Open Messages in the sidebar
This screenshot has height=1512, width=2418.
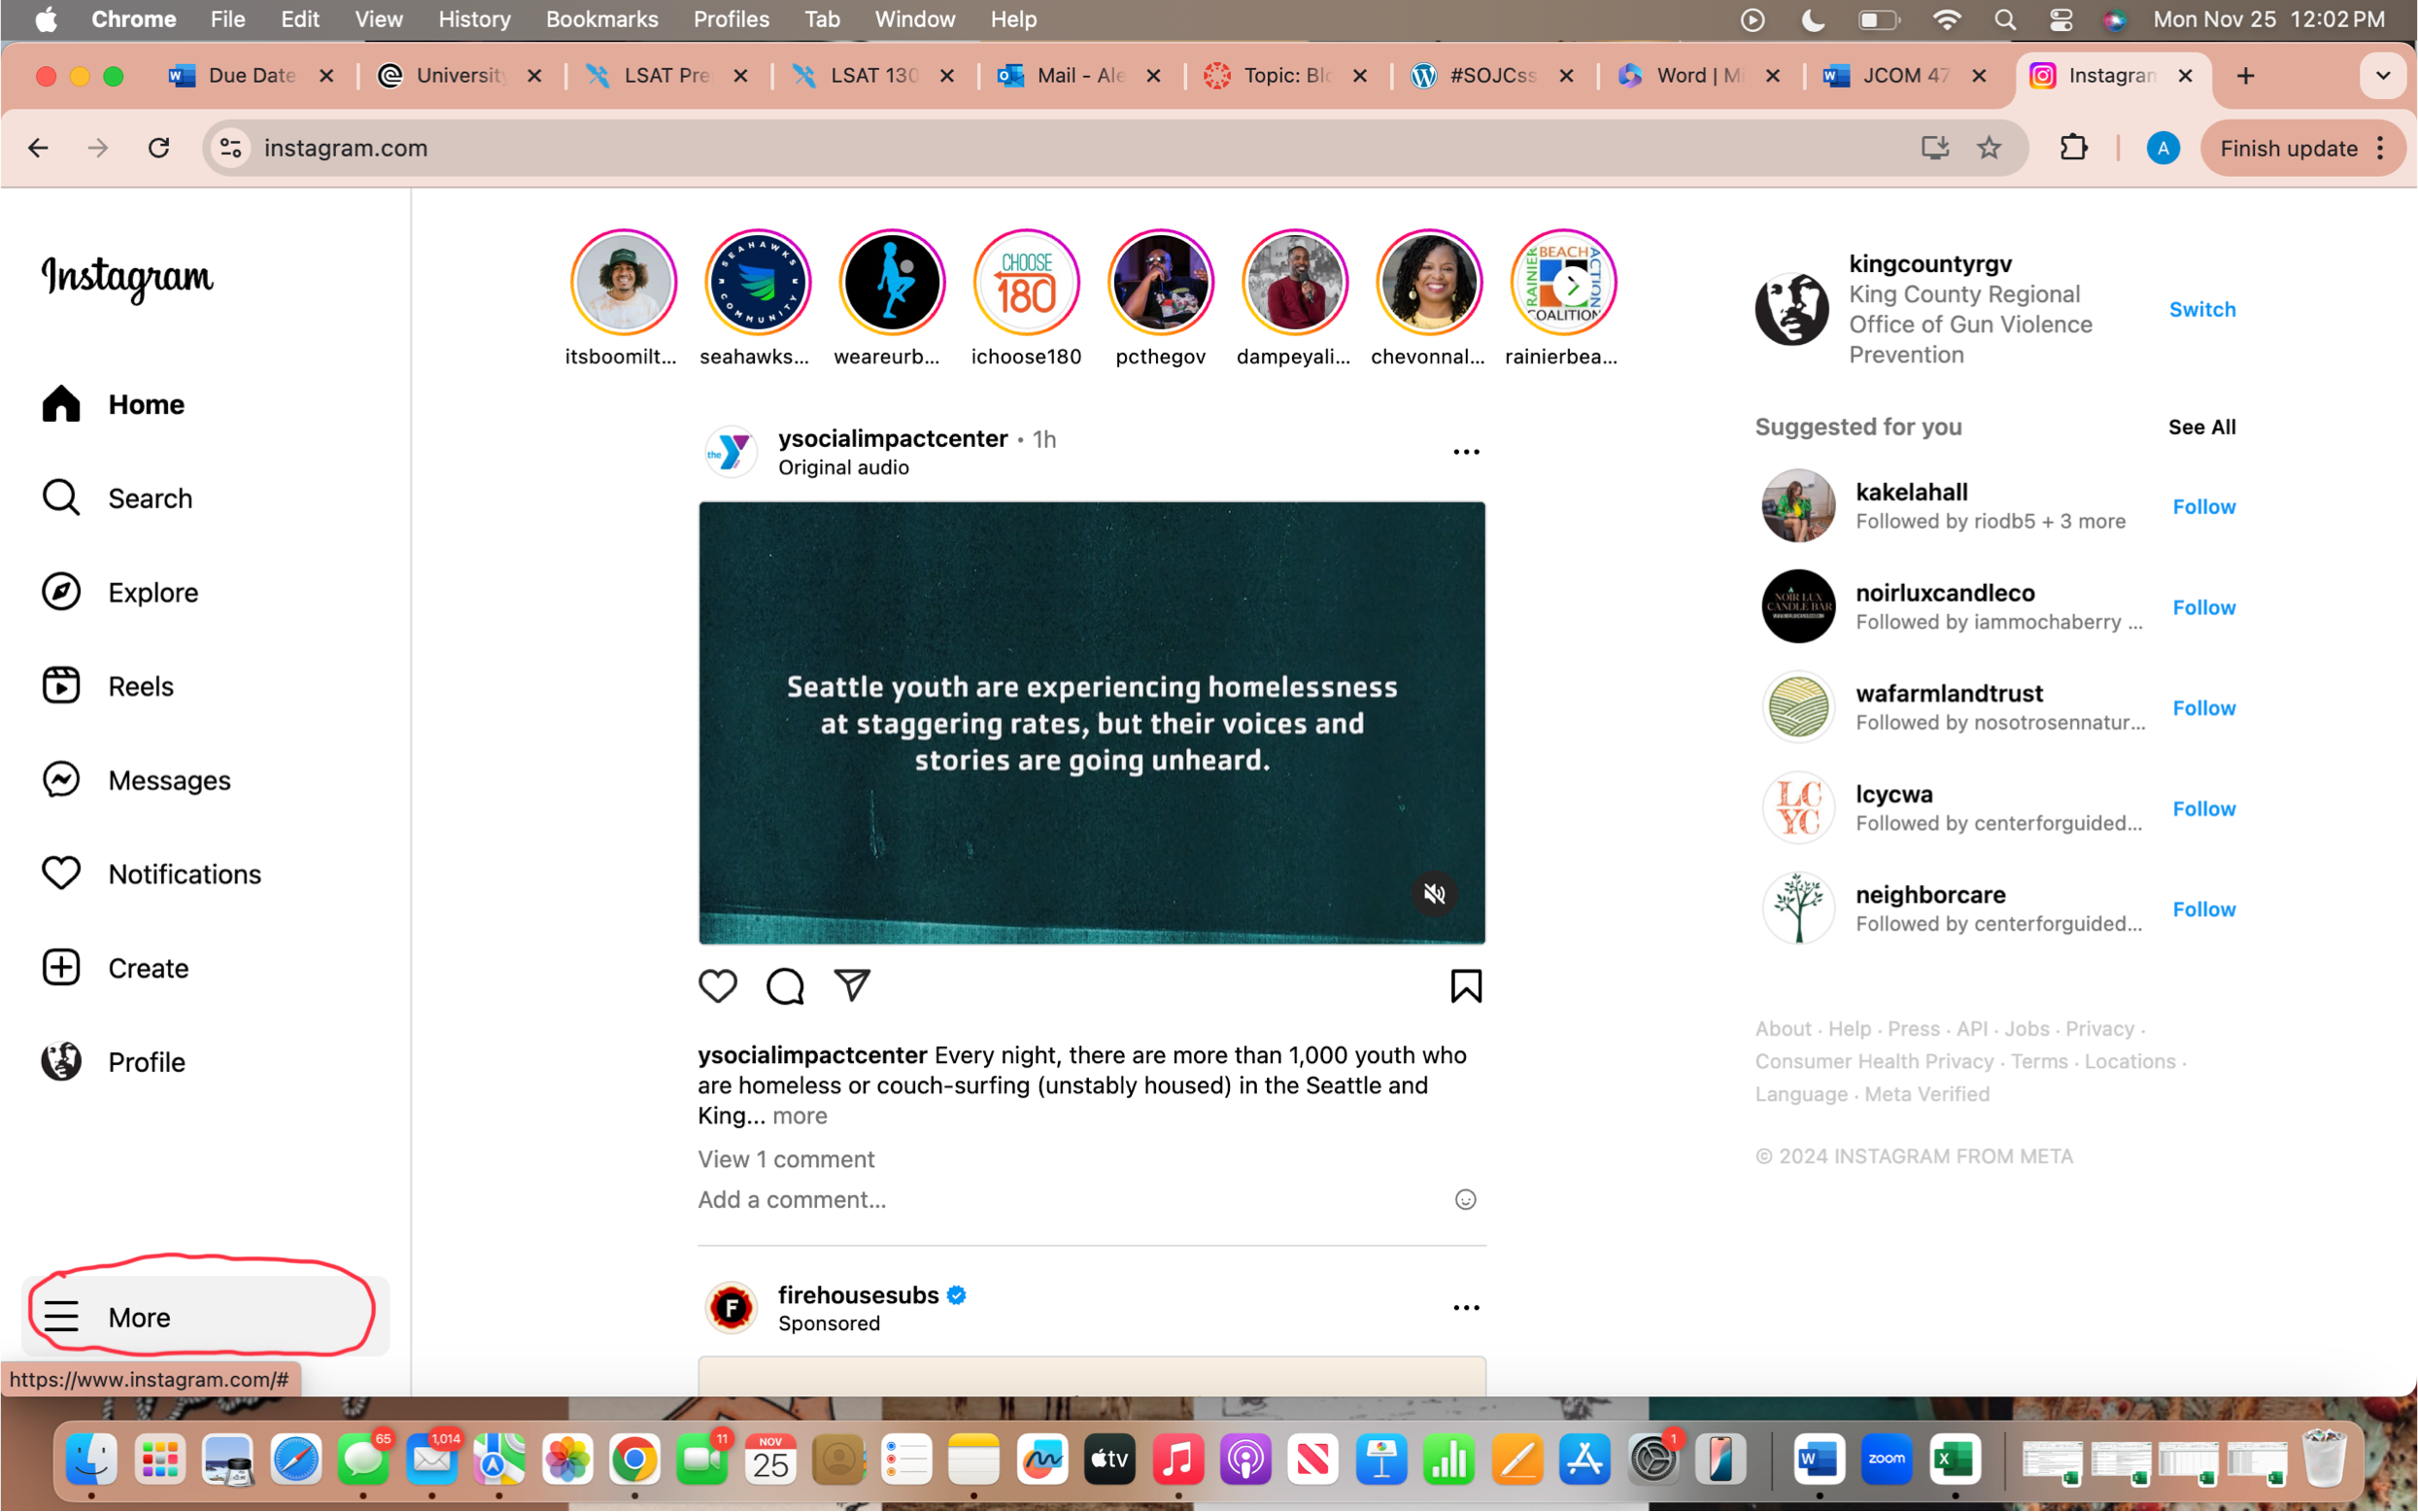point(136,780)
